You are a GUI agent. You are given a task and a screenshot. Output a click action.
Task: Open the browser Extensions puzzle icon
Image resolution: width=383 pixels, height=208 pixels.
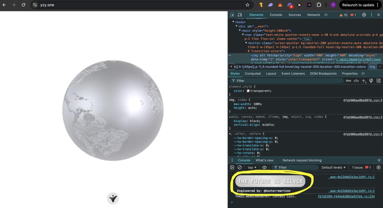319,5
